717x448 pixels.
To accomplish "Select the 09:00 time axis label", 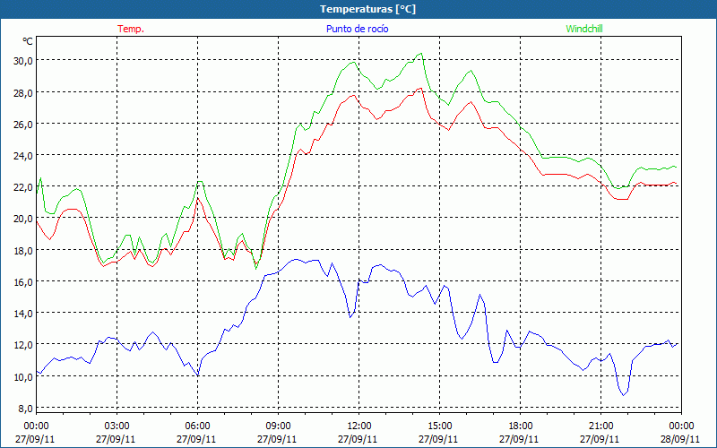I will 279,426.
